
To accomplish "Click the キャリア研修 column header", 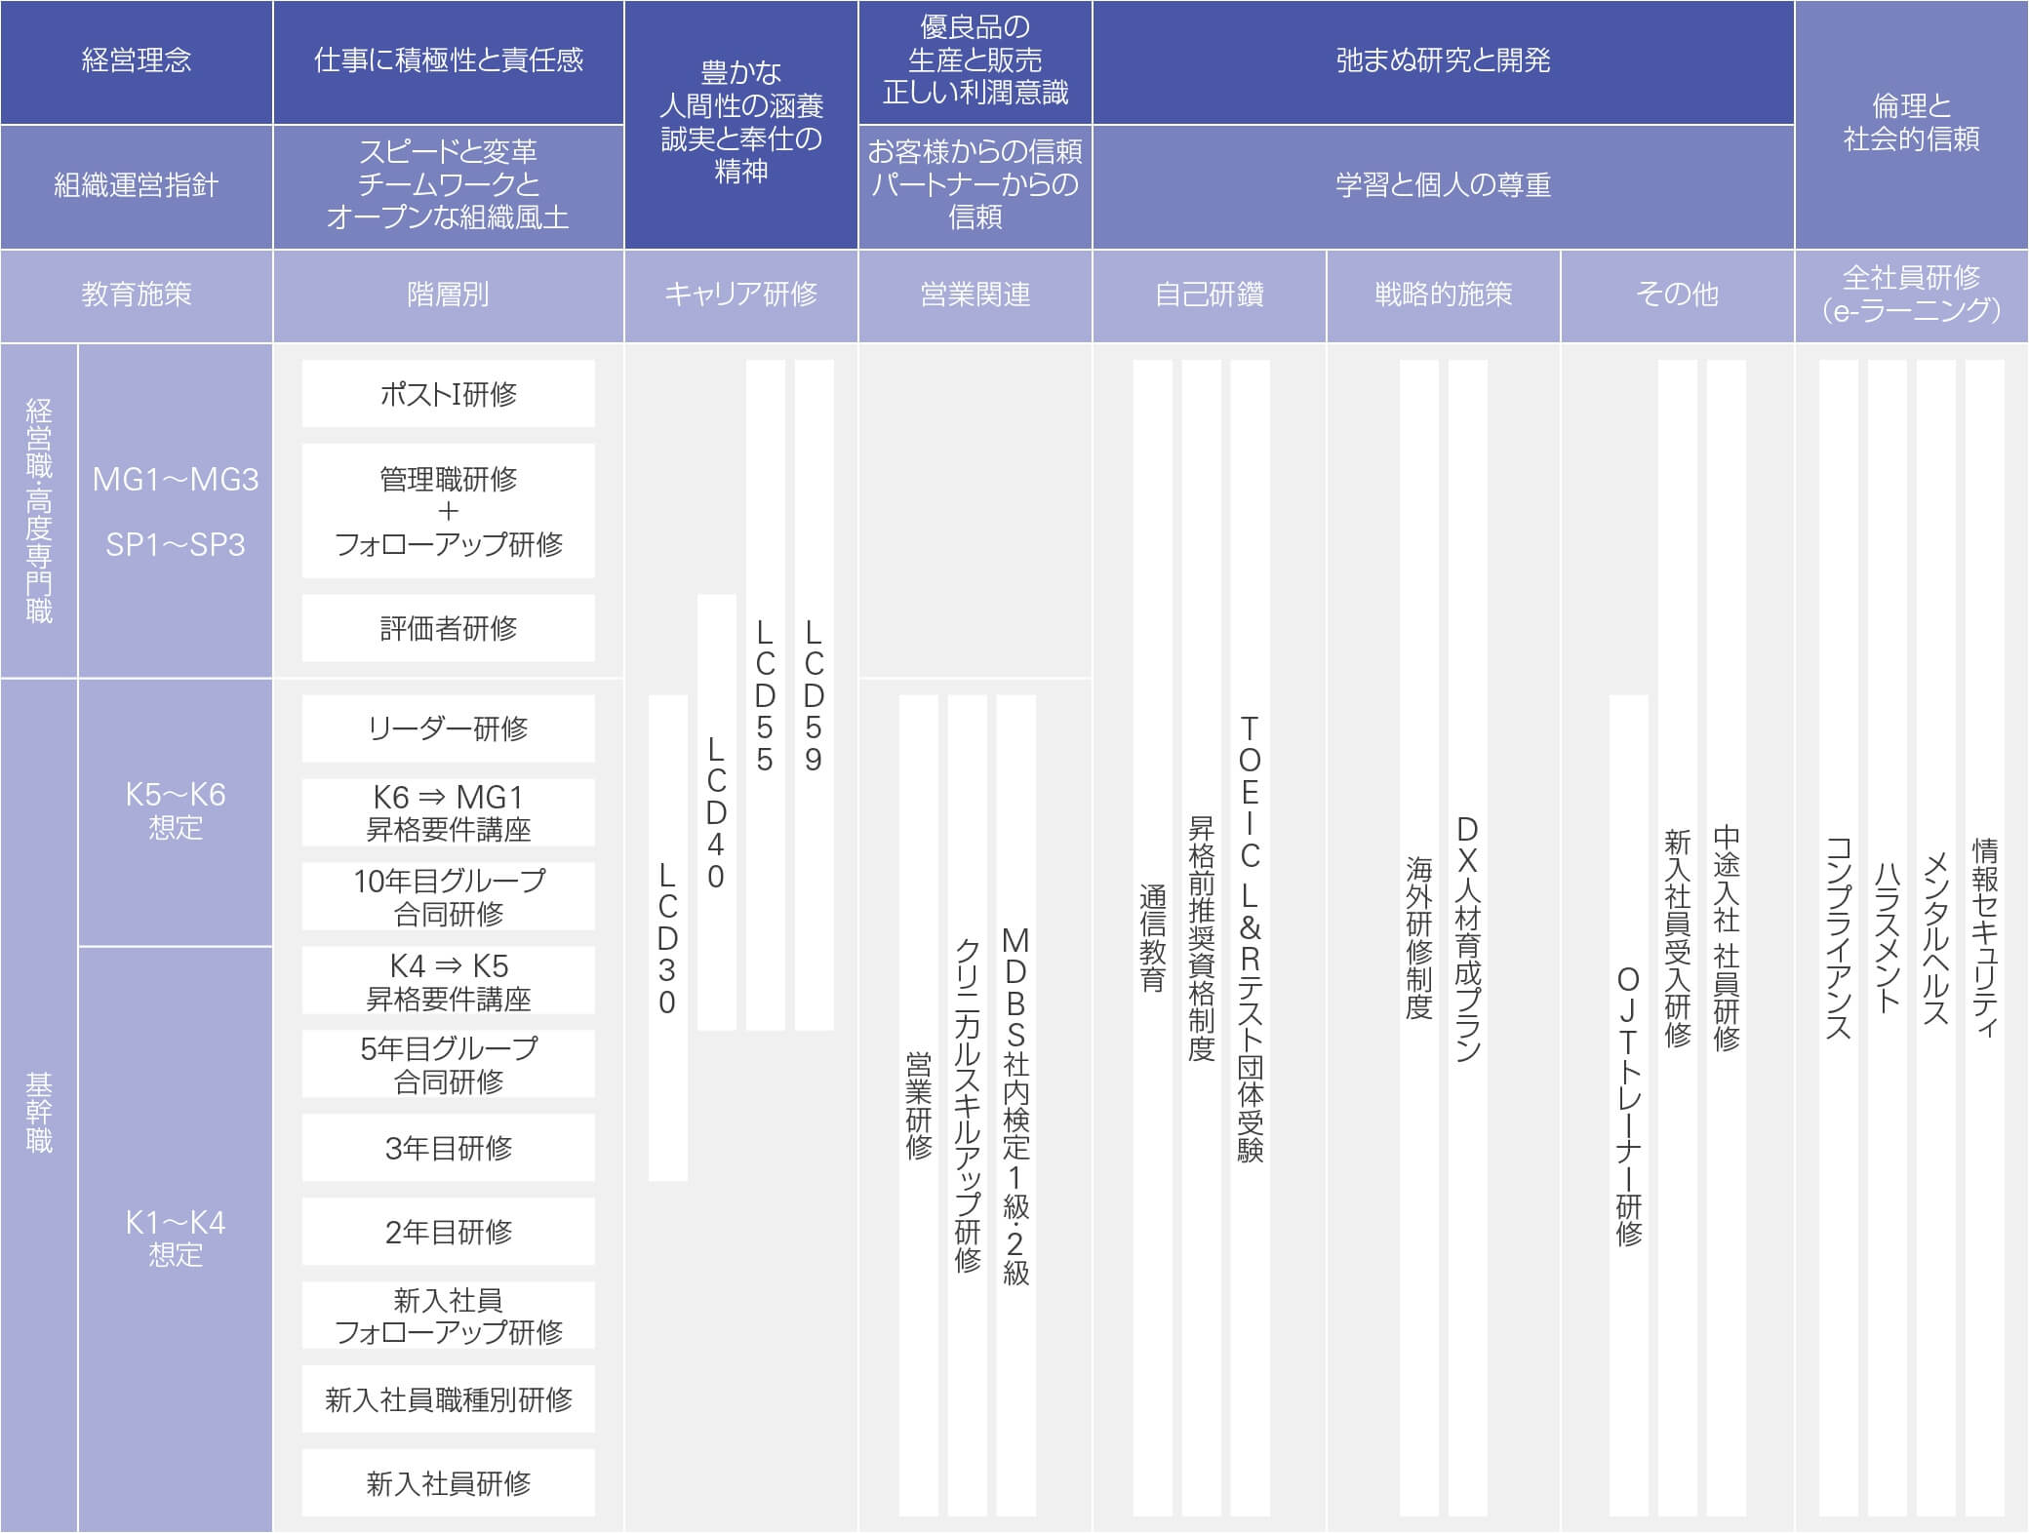I will tap(741, 295).
